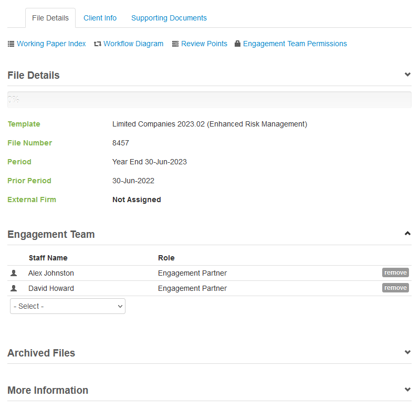Viewport: 420px width, 409px height.
Task: Click the person icon beside David Howard
Action: pos(14,288)
